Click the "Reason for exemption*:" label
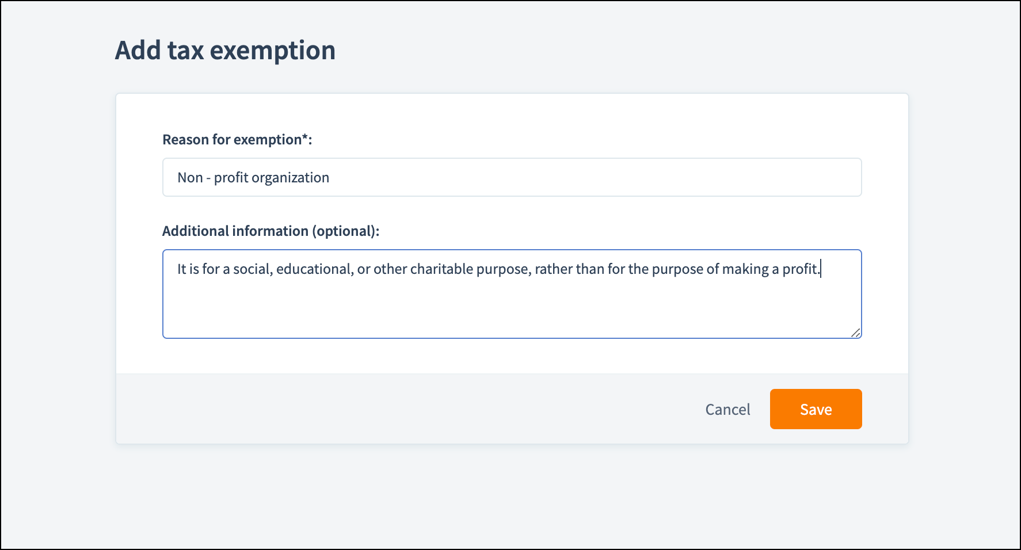Image resolution: width=1021 pixels, height=550 pixels. coord(237,140)
